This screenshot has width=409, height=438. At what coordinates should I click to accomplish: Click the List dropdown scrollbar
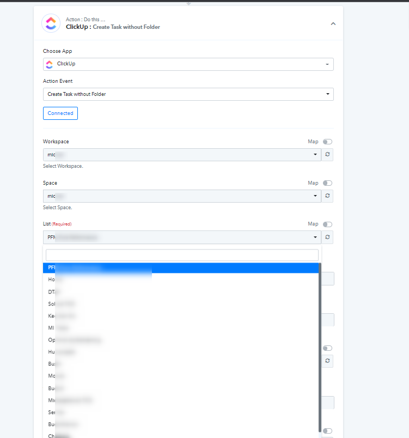click(x=320, y=347)
